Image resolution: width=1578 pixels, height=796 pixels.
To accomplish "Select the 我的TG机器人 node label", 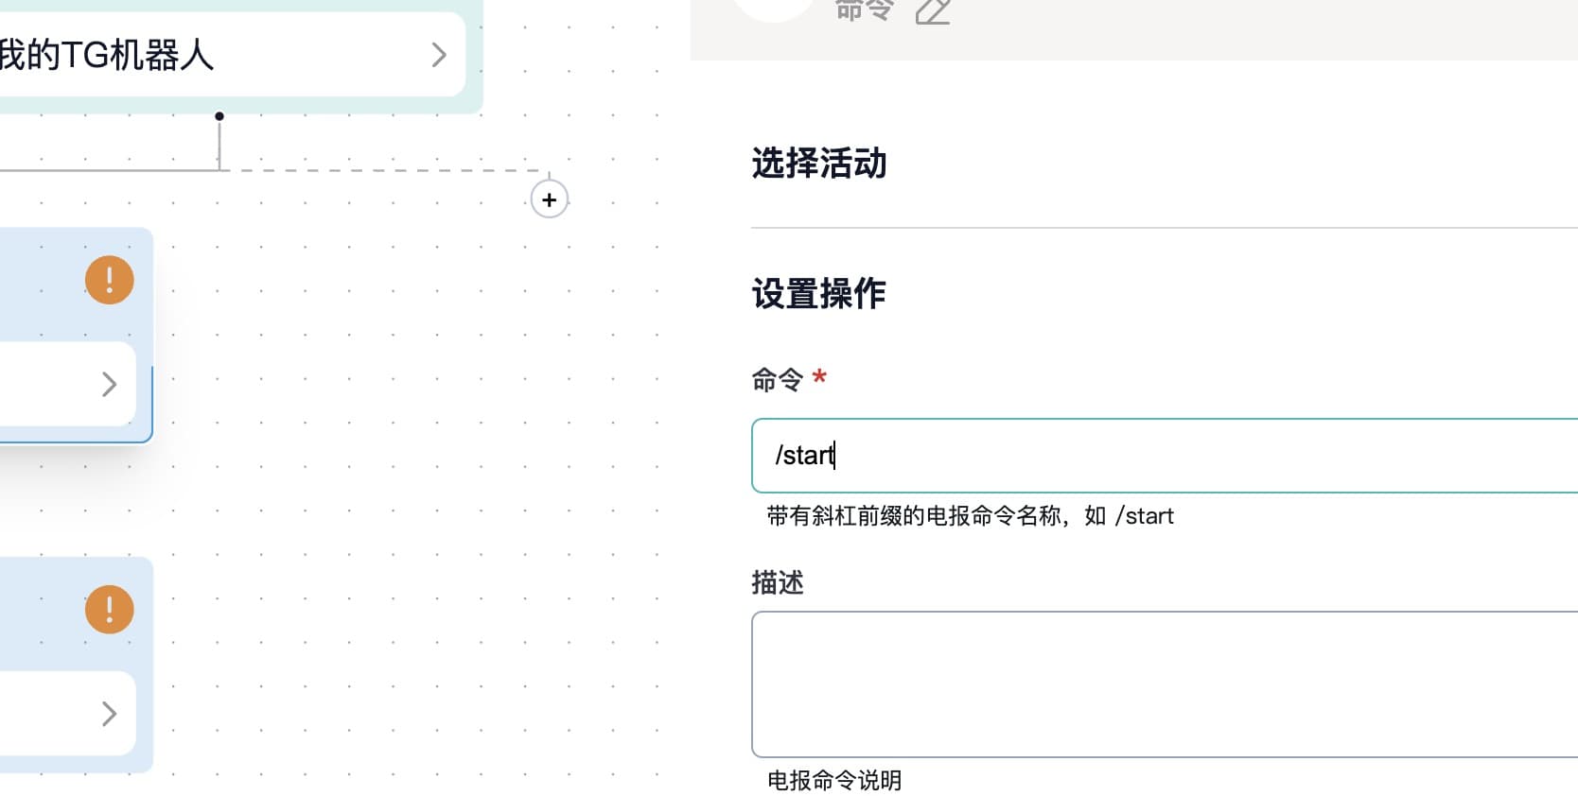I will 106,55.
